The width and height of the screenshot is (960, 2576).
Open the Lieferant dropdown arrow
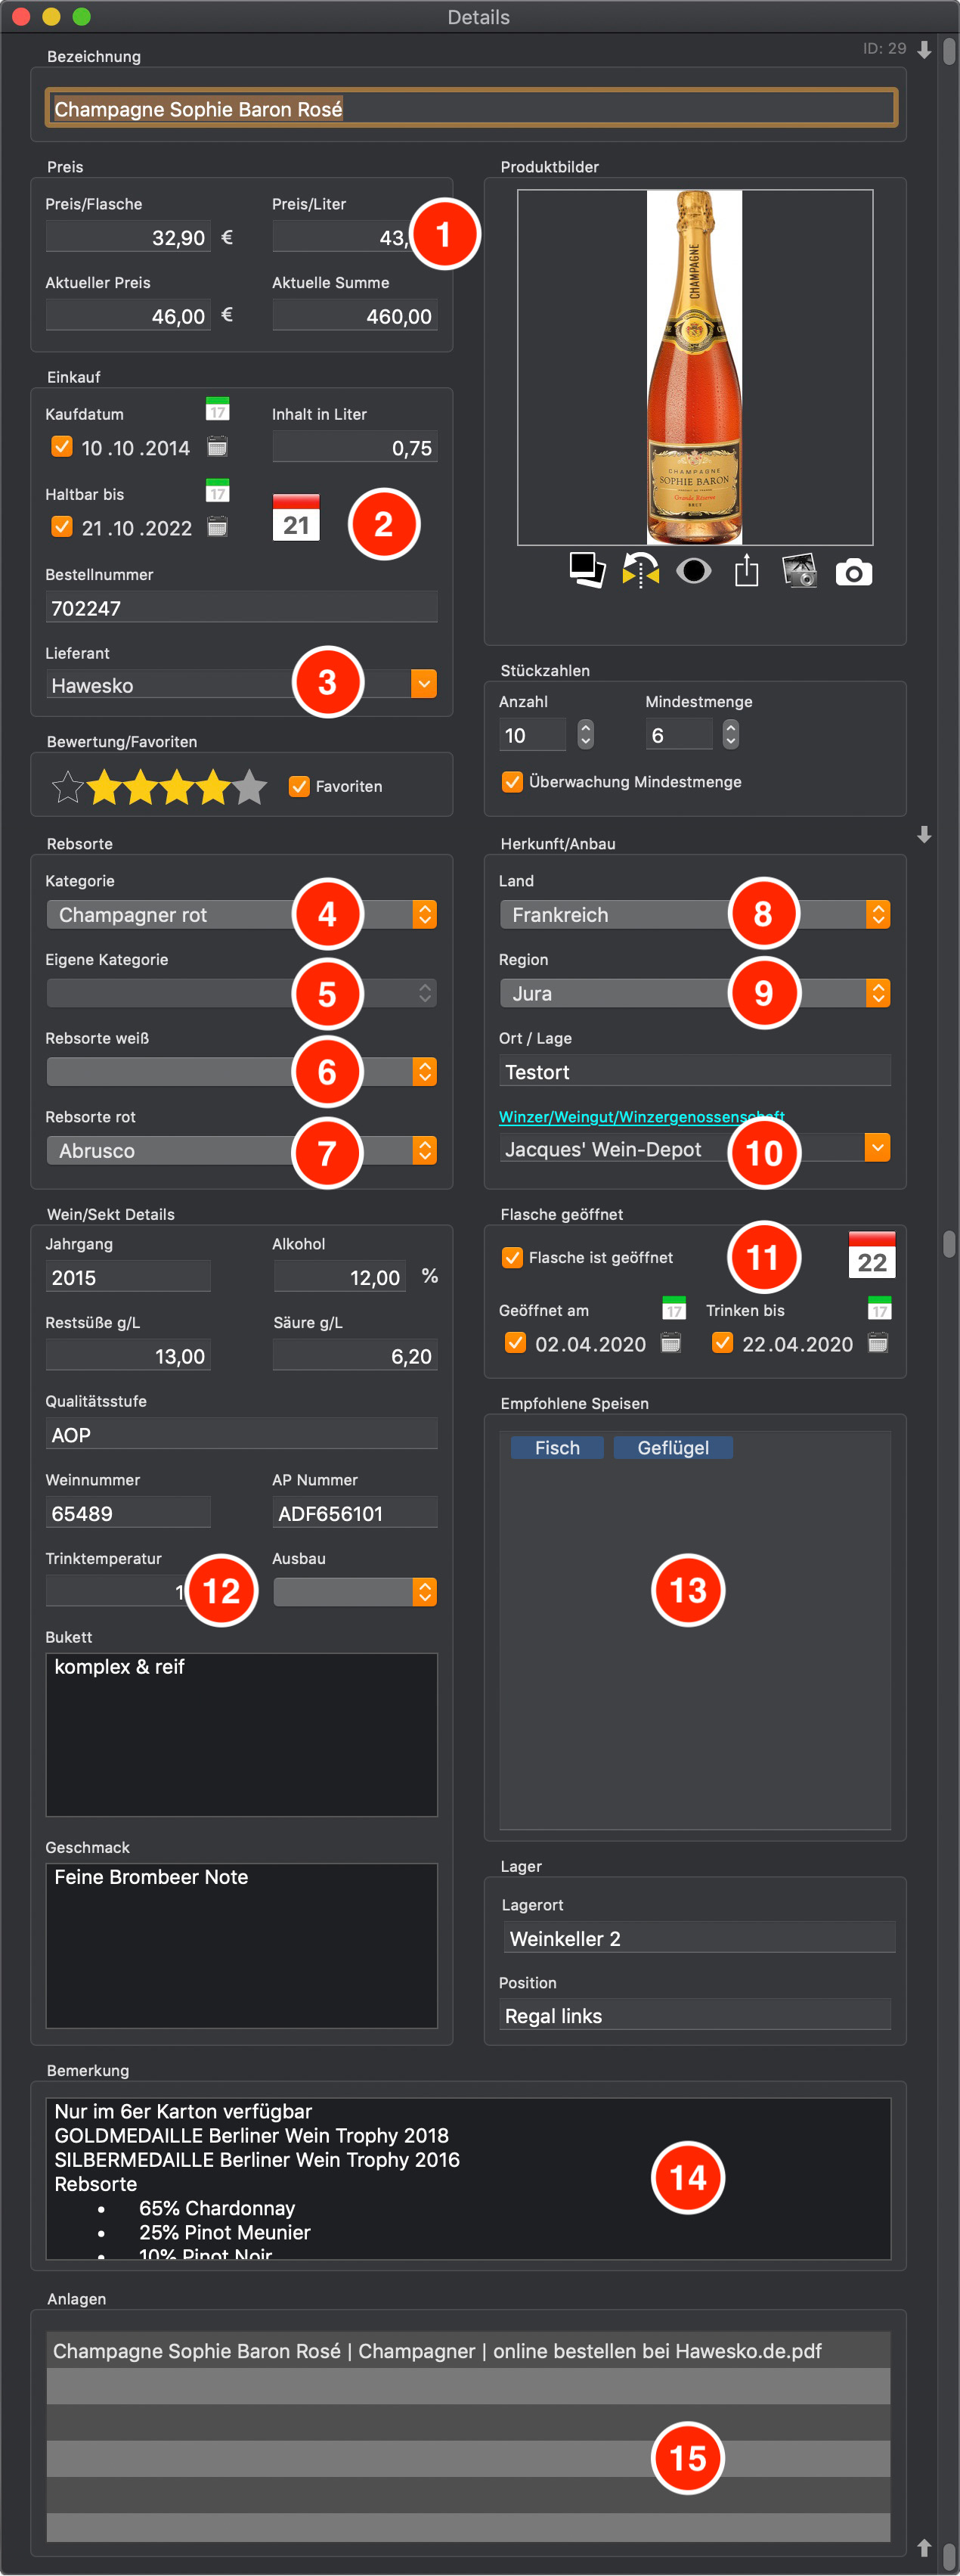tap(423, 684)
